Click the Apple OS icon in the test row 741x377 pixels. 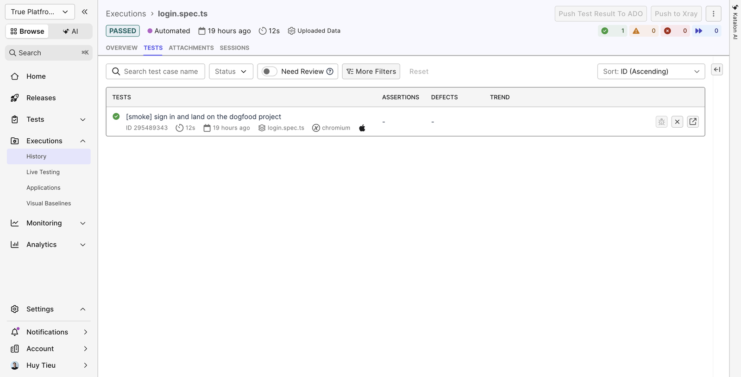(362, 128)
